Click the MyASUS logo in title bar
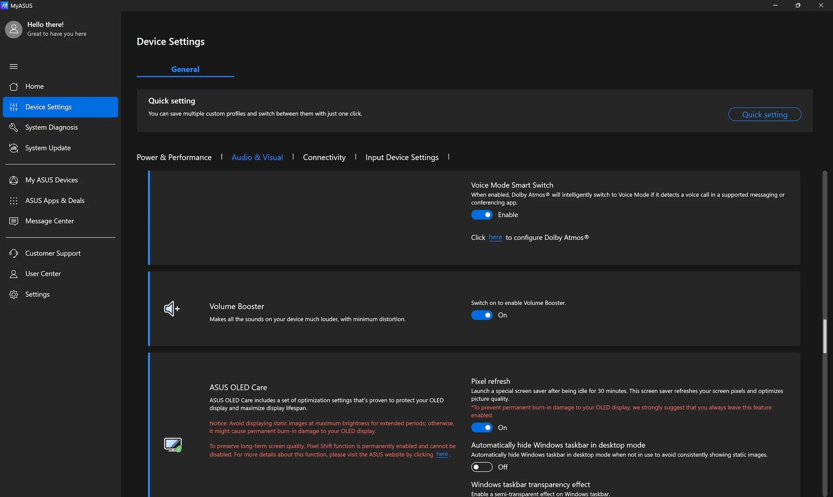Screen dimensions: 833x497 (5, 5)
